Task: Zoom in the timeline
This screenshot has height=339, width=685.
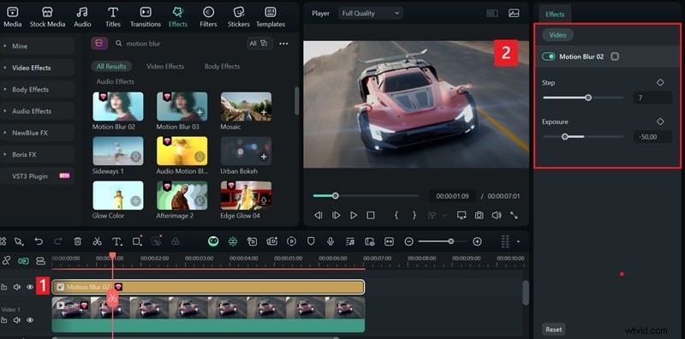Action: [477, 241]
